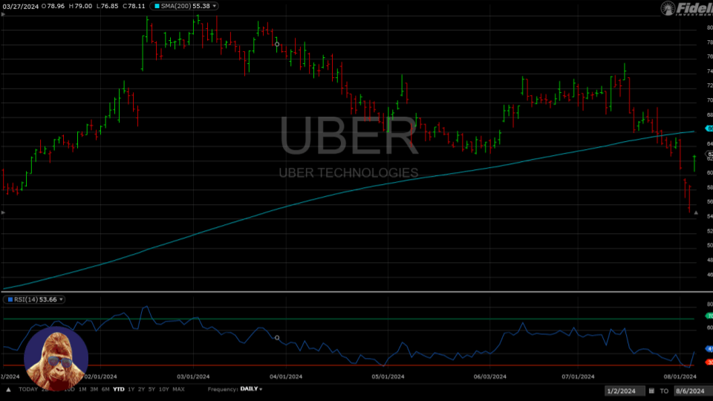
Task: Select the MAX range option
Action: coord(179,389)
